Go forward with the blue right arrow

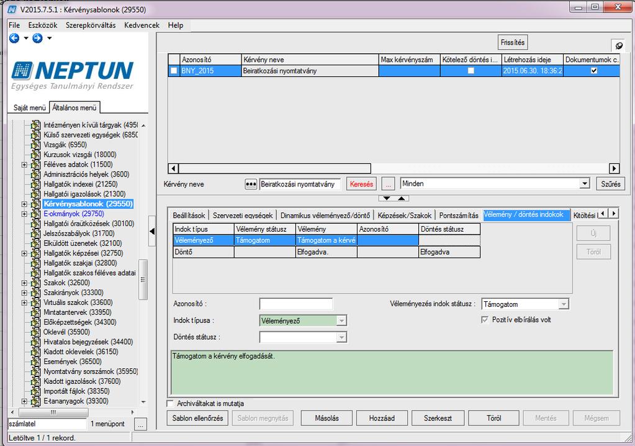pos(37,38)
